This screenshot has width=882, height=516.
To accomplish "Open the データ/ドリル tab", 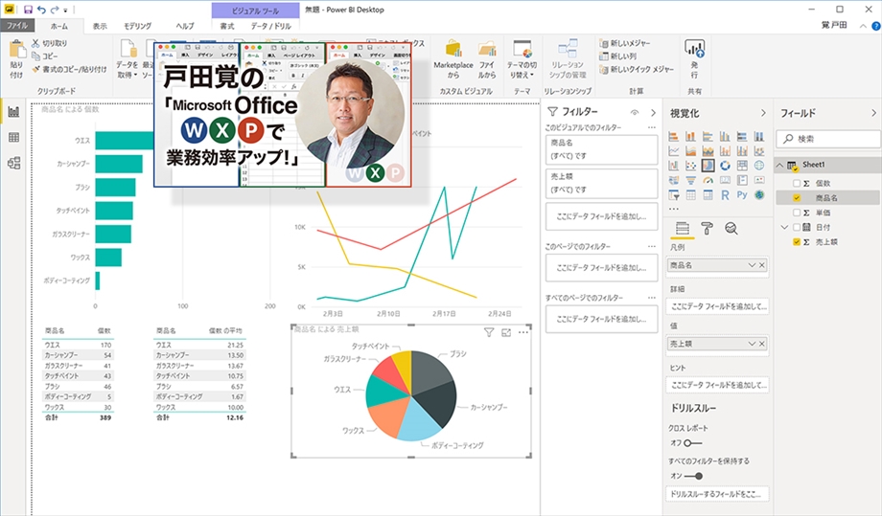I will 271,26.
